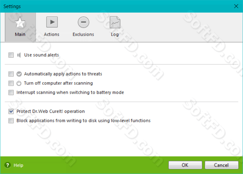Open the Log tab chart icon
The image size is (243, 174).
pos(115,22)
